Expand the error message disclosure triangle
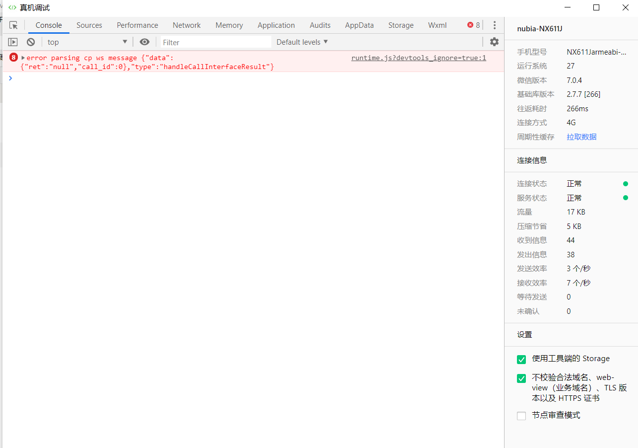638x448 pixels. point(23,58)
